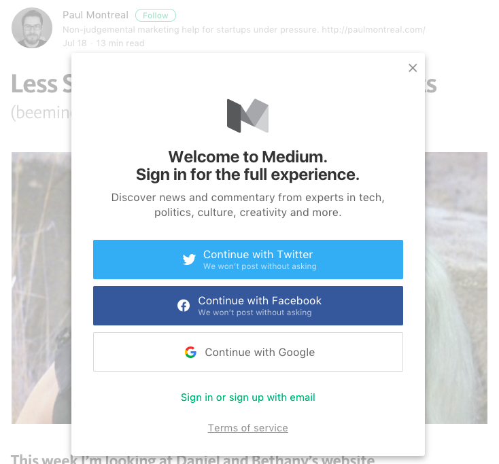Open the Terms of service link
This screenshot has height=464, width=499.
point(248,428)
